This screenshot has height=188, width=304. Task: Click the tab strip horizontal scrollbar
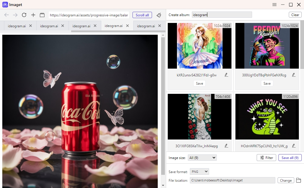[x=118, y=31]
